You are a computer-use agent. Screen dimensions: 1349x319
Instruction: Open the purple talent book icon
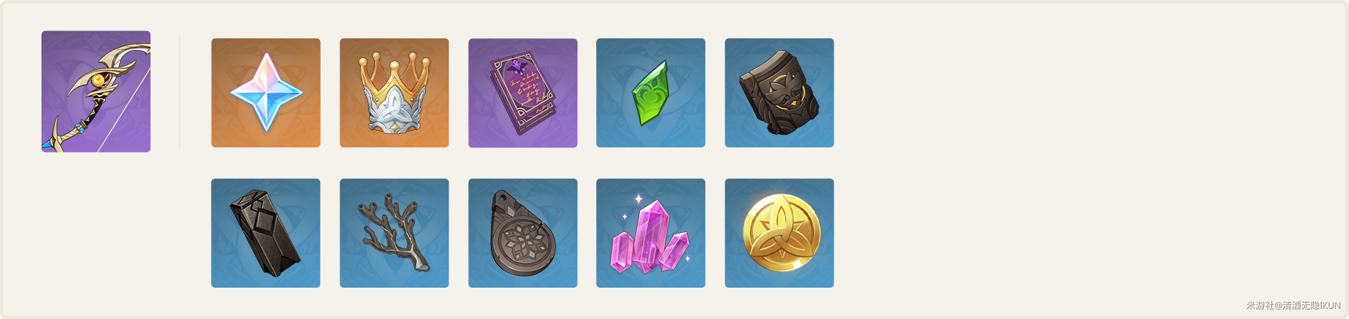point(523,92)
